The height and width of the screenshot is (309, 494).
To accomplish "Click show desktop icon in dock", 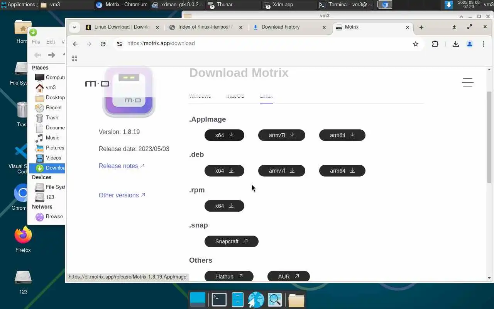I will pos(198,300).
